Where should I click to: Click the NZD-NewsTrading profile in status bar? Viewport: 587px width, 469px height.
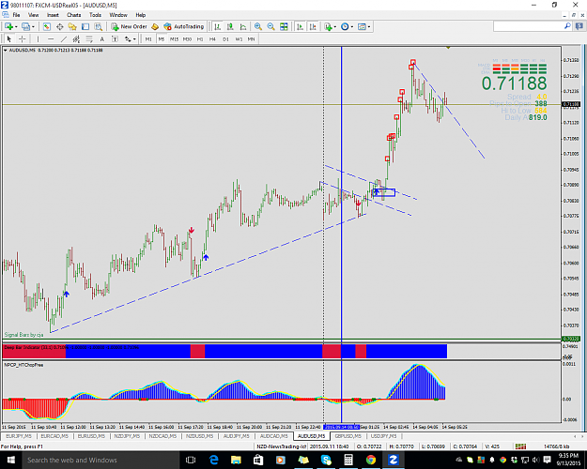(281, 446)
